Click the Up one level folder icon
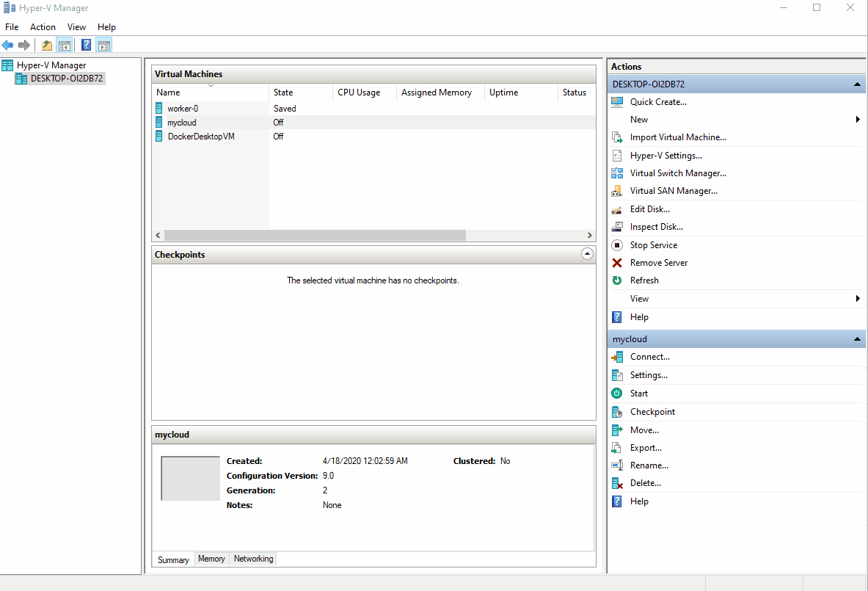The image size is (868, 591). pos(47,46)
